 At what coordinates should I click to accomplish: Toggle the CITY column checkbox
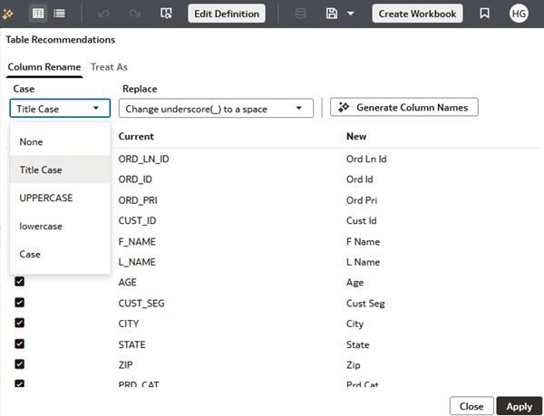[20, 324]
